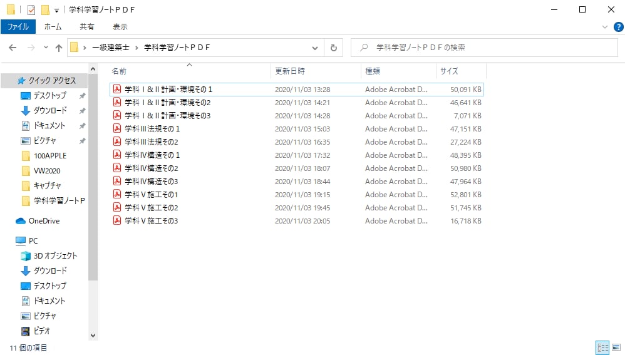The width and height of the screenshot is (625, 355).
Task: Refresh the current folder view
Action: tap(334, 48)
